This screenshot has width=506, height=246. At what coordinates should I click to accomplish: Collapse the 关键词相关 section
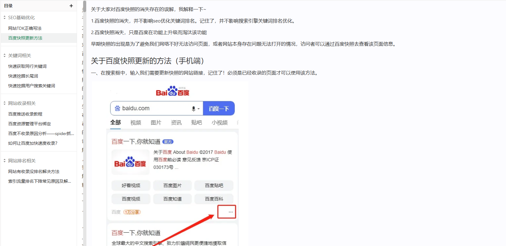tap(5, 56)
